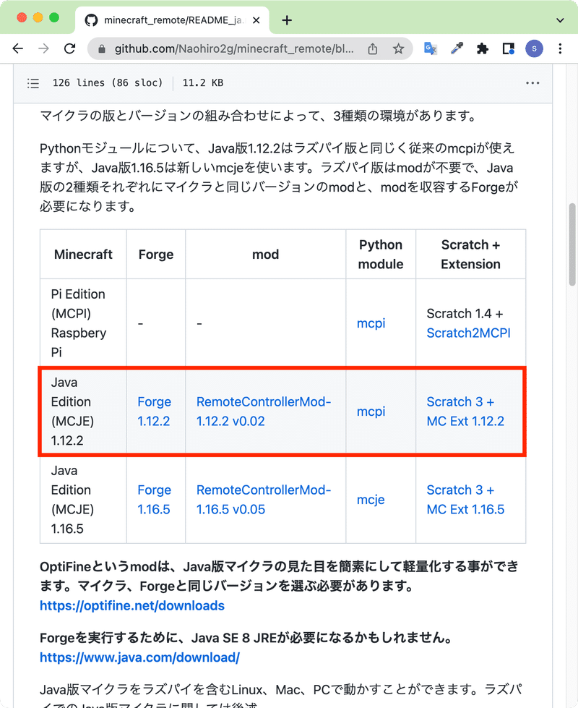Open Chrome three-dot menu
This screenshot has height=708, width=578.
point(560,48)
